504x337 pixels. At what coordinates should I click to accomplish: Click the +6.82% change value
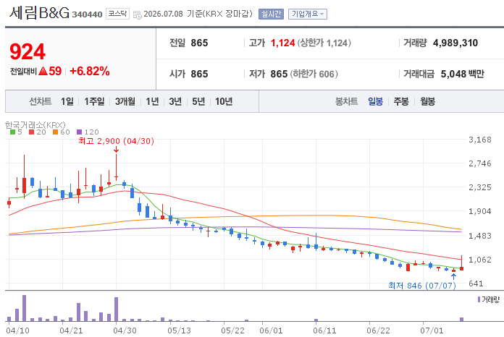pyautogui.click(x=90, y=72)
